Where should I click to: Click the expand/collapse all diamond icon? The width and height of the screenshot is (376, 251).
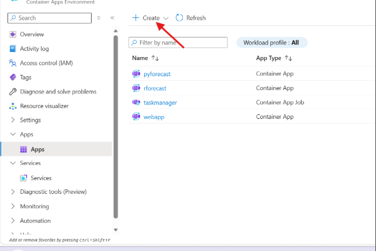pos(99,18)
